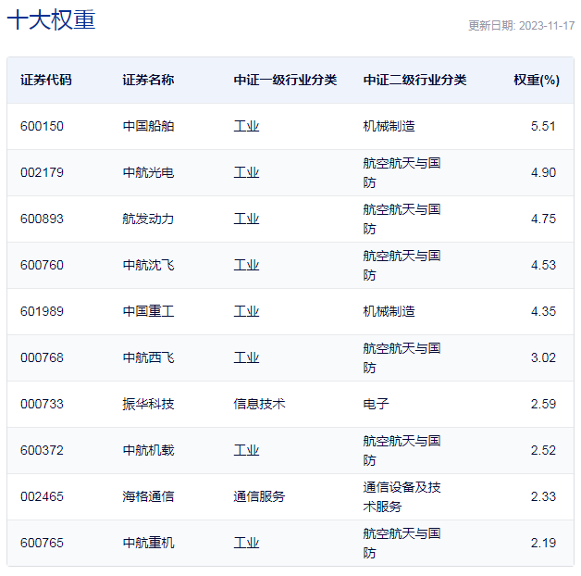Image resolution: width=581 pixels, height=576 pixels.
Task: Select stock code 601989
Action: point(42,311)
